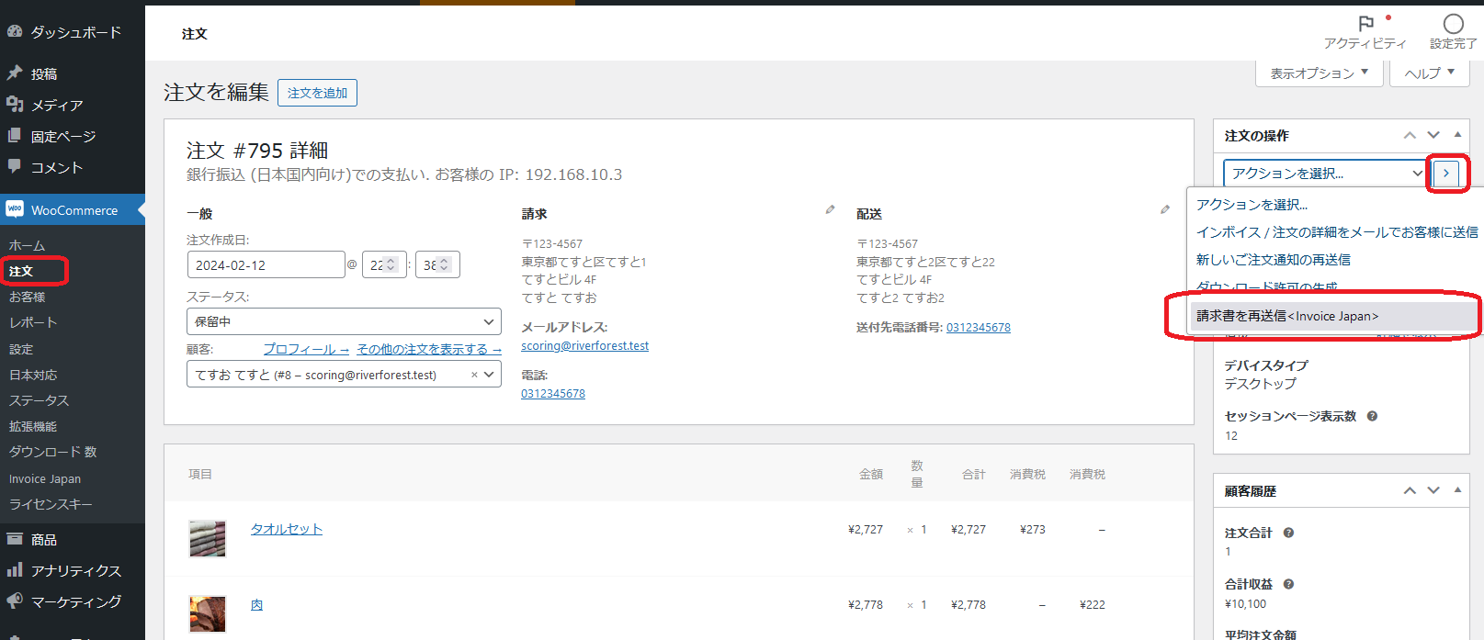Open お客様 in WooCommerce submenu
The image size is (1484, 640).
[28, 297]
